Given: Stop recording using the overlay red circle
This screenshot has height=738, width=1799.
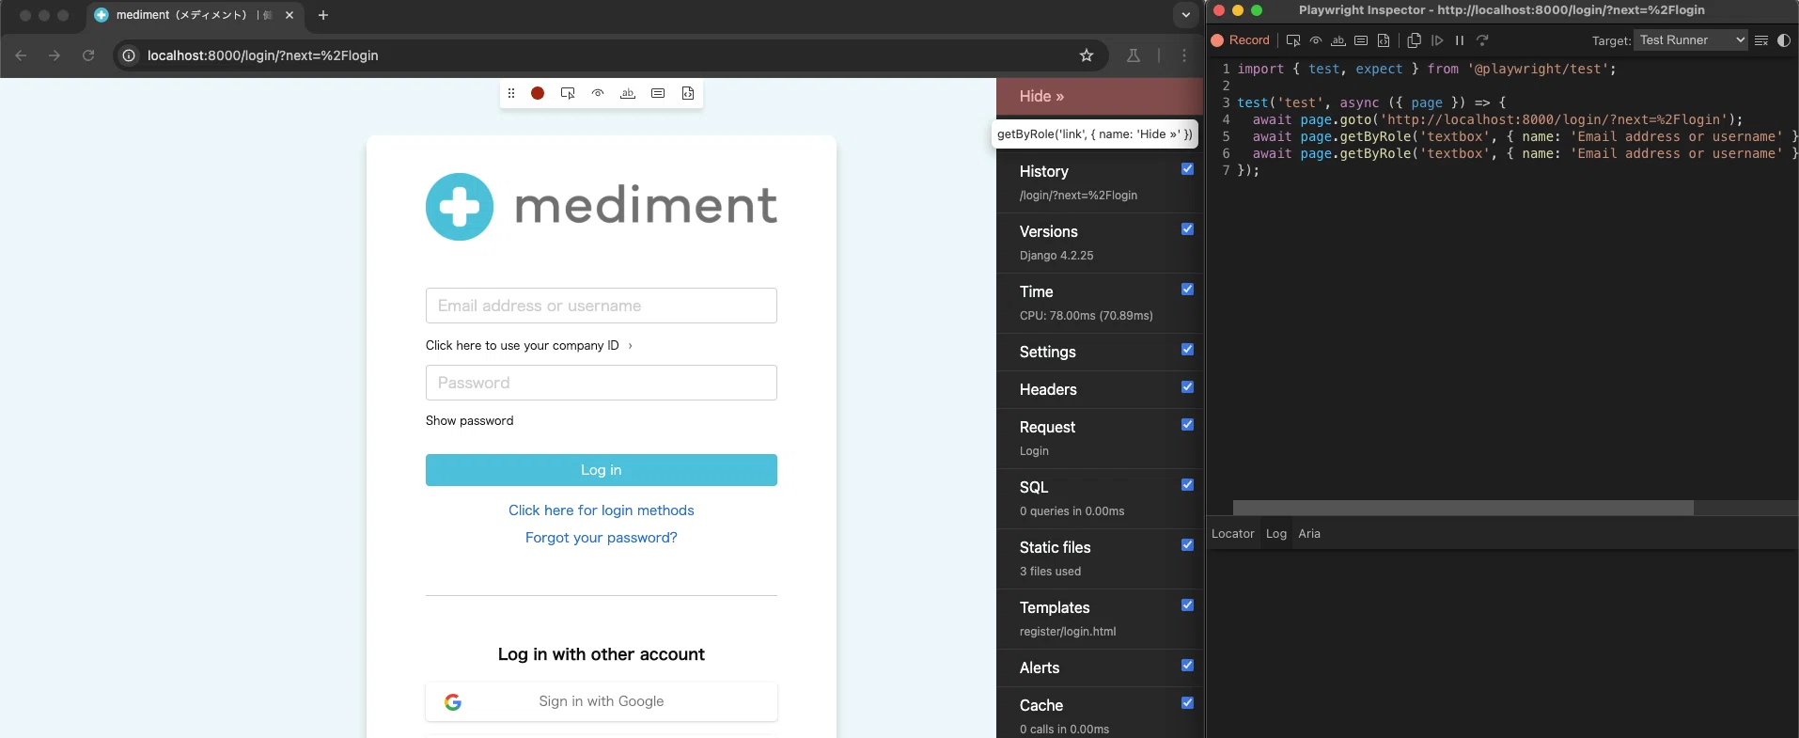Looking at the screenshot, I should coord(538,93).
